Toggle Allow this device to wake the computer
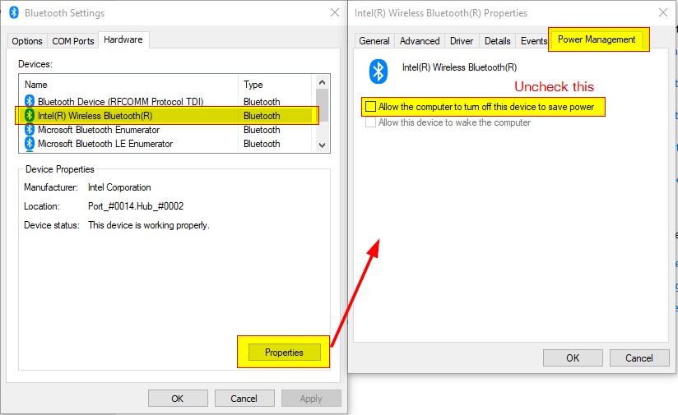The width and height of the screenshot is (678, 415). click(x=370, y=122)
